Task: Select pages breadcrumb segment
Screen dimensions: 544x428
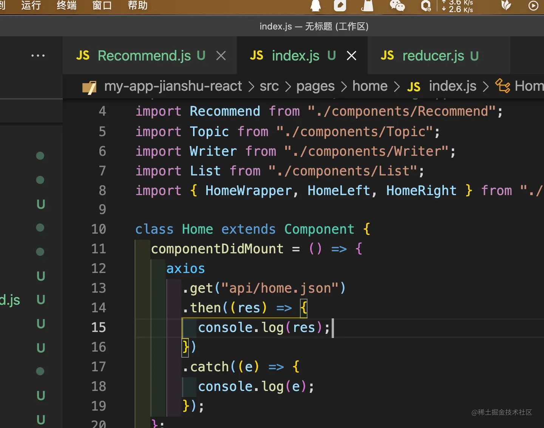Action: [315, 86]
